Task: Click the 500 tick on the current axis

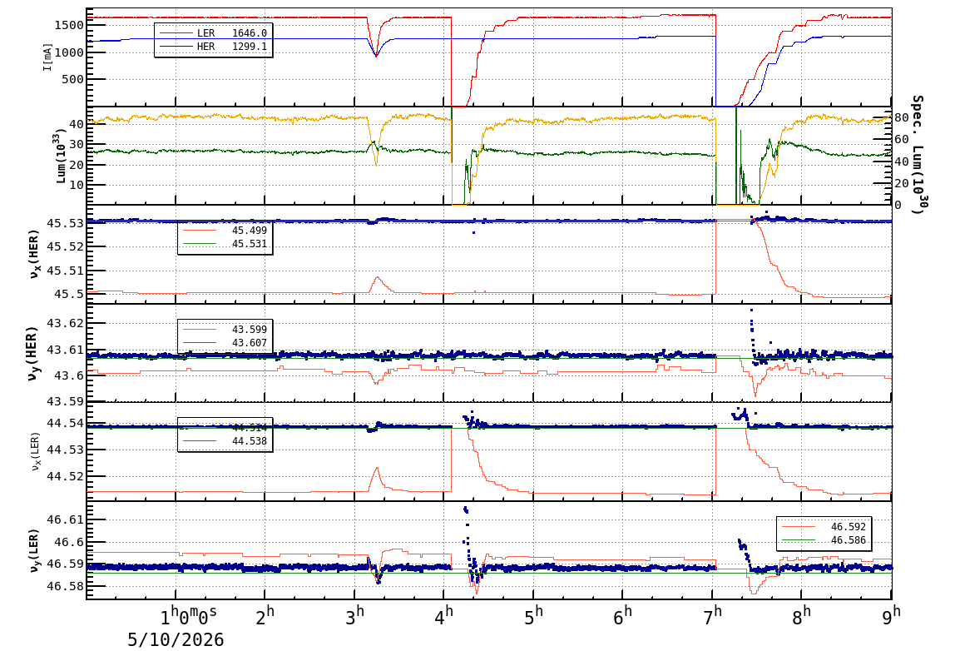Action: click(72, 79)
